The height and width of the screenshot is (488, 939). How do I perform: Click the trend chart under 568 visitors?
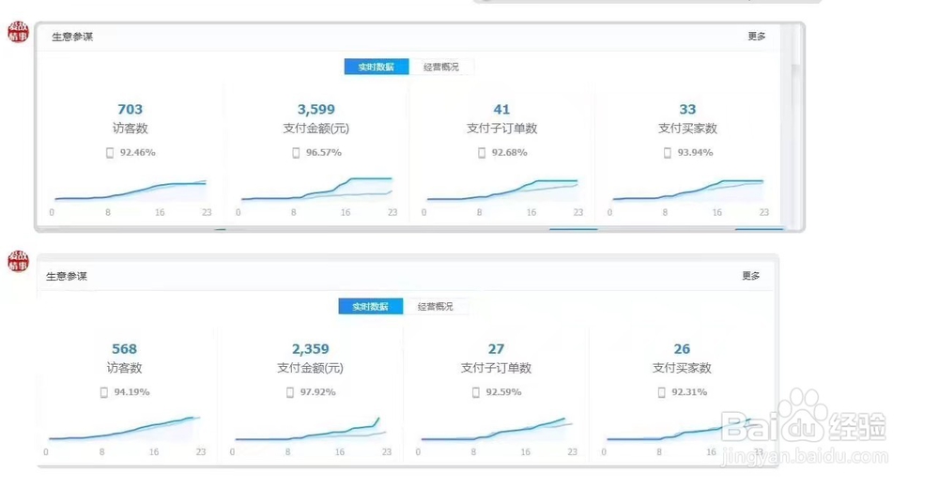(125, 429)
